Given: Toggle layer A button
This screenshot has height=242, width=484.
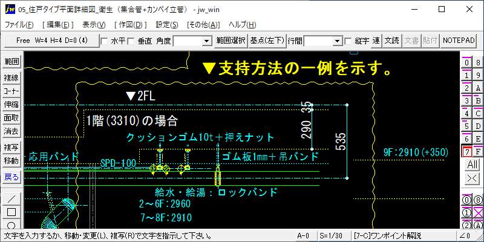Looking at the screenshot, I should coord(478,88).
